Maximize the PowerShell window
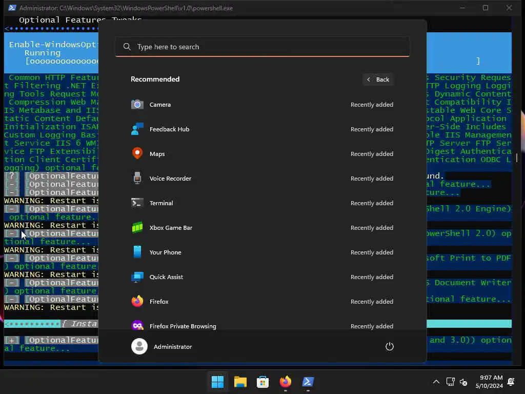The width and height of the screenshot is (525, 394). click(x=485, y=8)
